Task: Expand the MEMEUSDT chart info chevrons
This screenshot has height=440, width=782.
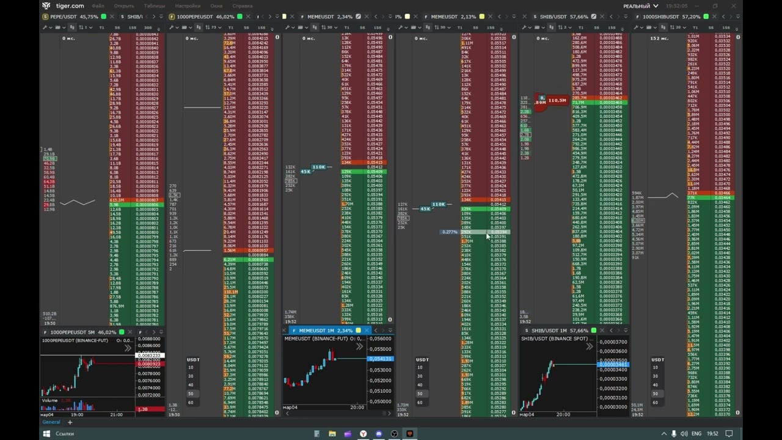Action: coord(359,346)
